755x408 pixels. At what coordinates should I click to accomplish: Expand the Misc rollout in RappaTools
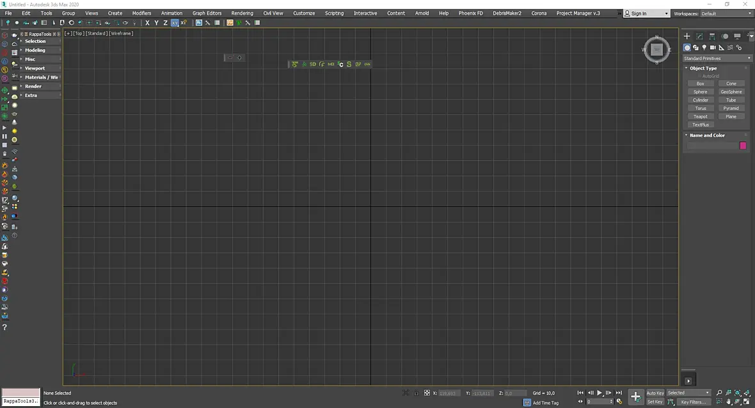[x=40, y=59]
